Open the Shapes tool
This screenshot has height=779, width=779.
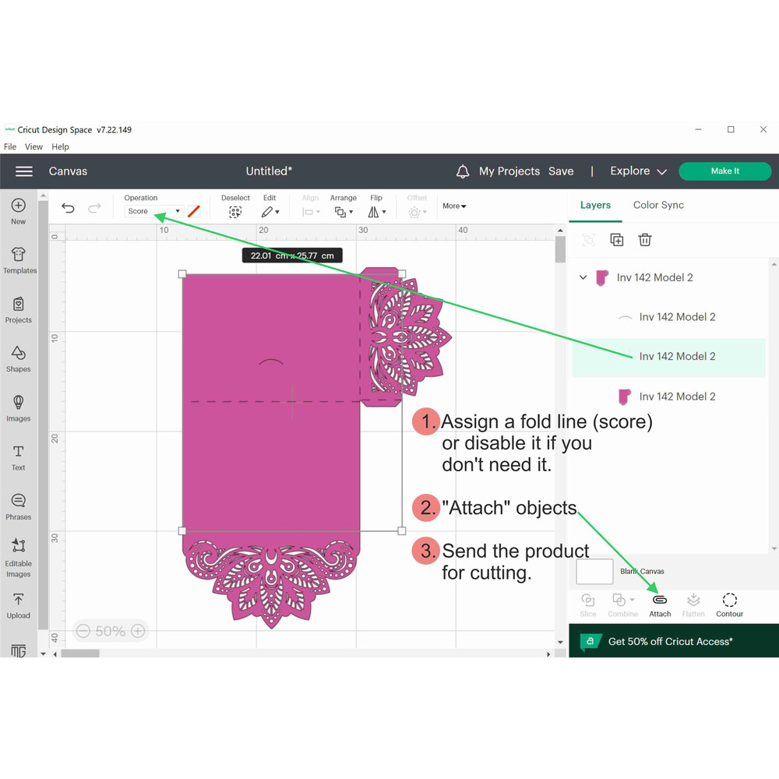[19, 358]
